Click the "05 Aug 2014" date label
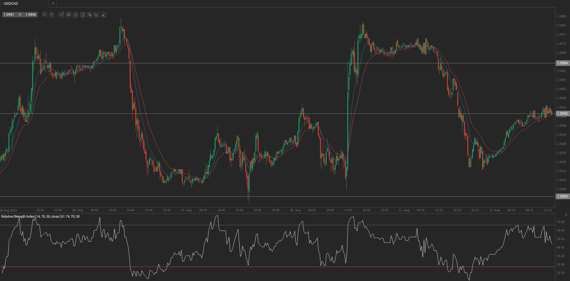Viewport: 570px width, 281px height. pyautogui.click(x=9, y=210)
